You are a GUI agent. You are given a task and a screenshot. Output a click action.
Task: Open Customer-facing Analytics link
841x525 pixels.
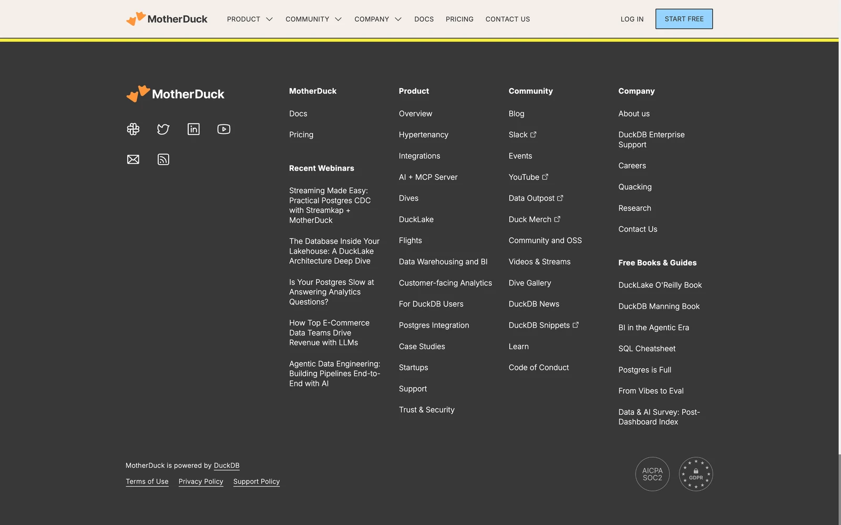(x=446, y=283)
